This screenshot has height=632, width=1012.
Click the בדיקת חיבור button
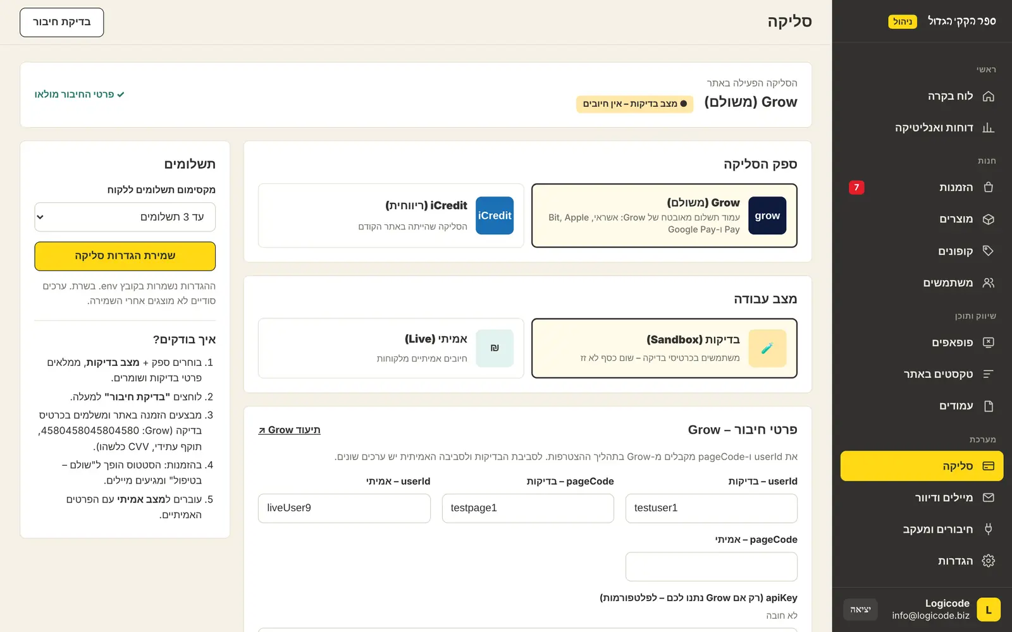click(x=62, y=22)
